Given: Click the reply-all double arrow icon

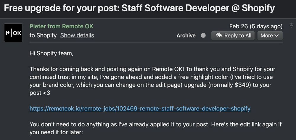Looking at the screenshot, I should click(x=219, y=35).
